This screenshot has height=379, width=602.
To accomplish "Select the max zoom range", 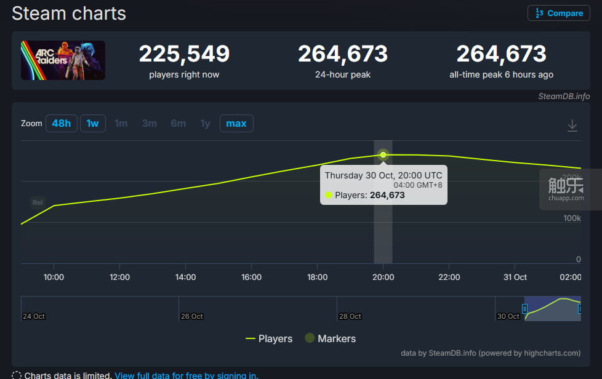I will pyautogui.click(x=236, y=124).
